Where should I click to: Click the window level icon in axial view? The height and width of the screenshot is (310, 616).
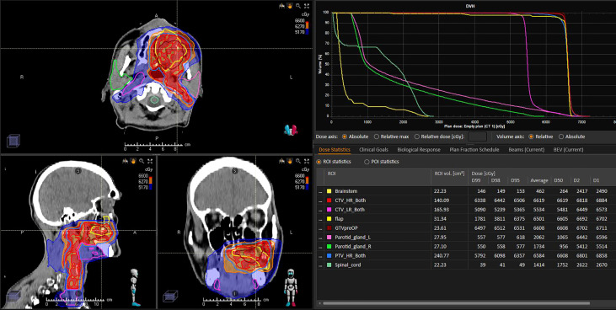[281, 6]
